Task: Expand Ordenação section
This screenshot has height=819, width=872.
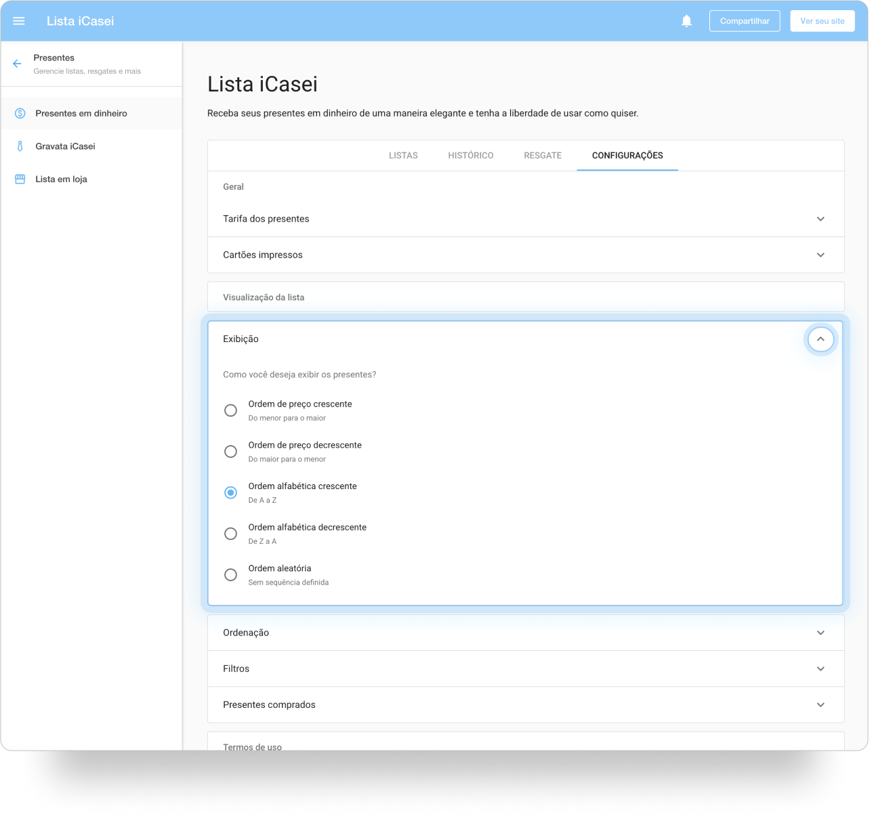Action: [x=821, y=633]
